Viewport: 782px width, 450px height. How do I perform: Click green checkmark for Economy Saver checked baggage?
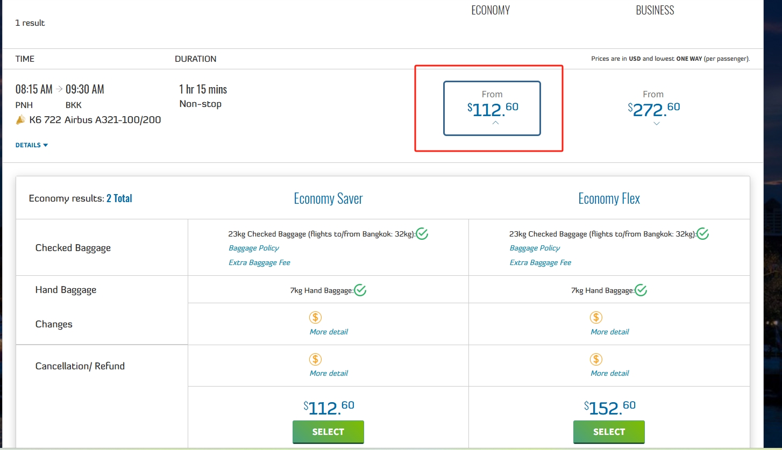pos(422,234)
